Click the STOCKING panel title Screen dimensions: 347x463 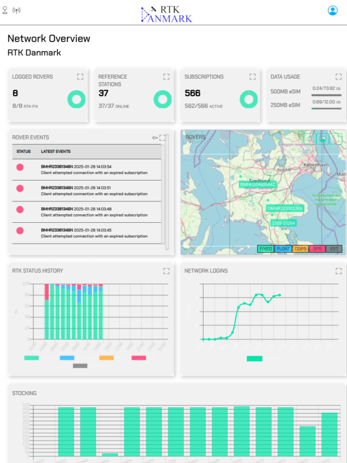click(24, 394)
